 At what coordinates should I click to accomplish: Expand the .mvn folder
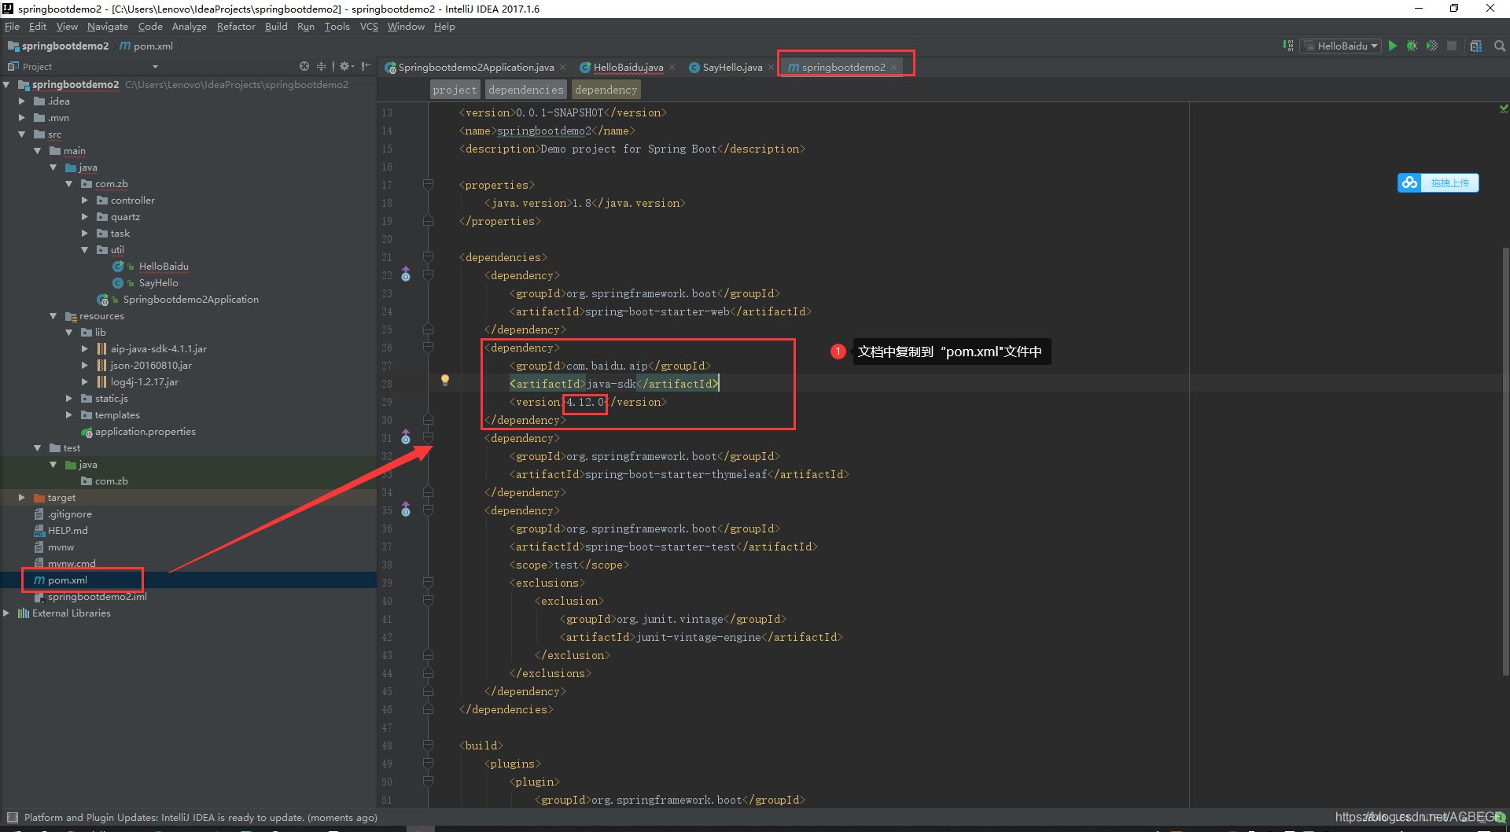tap(22, 118)
